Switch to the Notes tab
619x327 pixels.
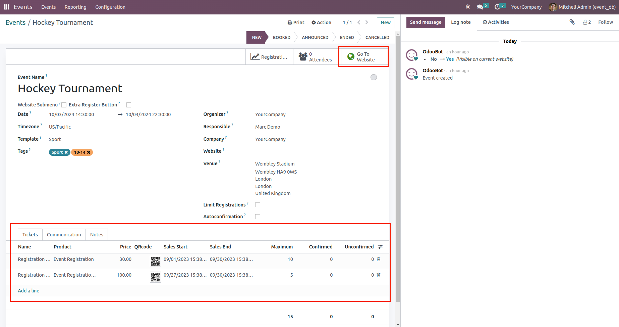tap(97, 235)
